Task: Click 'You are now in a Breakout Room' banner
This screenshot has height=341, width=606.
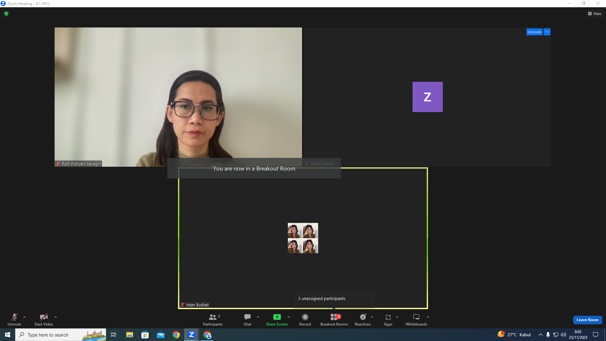Action: tap(254, 168)
